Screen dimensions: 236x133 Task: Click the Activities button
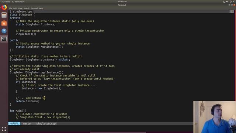[6, 1]
